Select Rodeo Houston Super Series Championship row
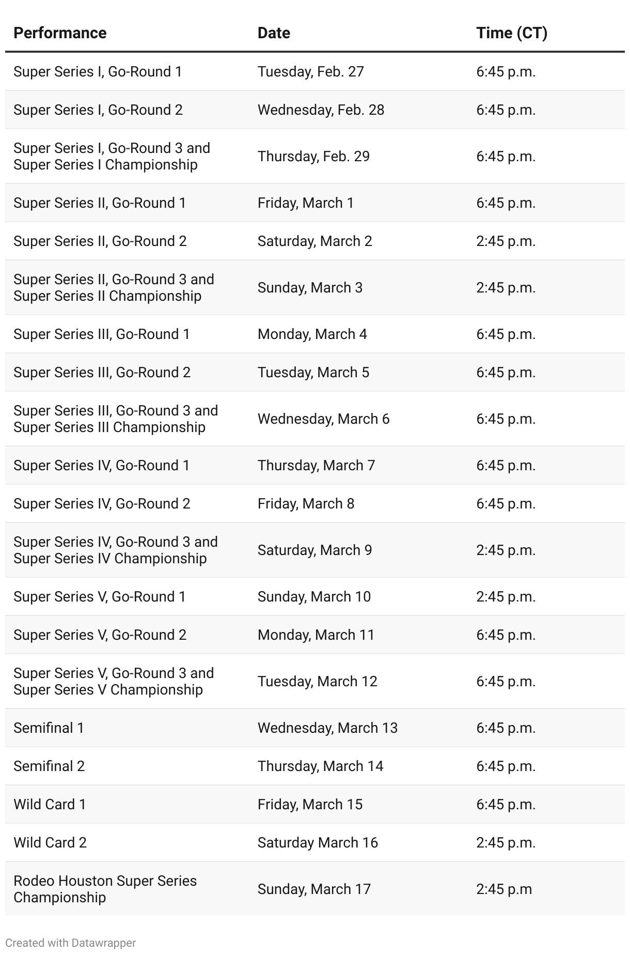Viewport: 630px width, 955px height. (x=315, y=889)
